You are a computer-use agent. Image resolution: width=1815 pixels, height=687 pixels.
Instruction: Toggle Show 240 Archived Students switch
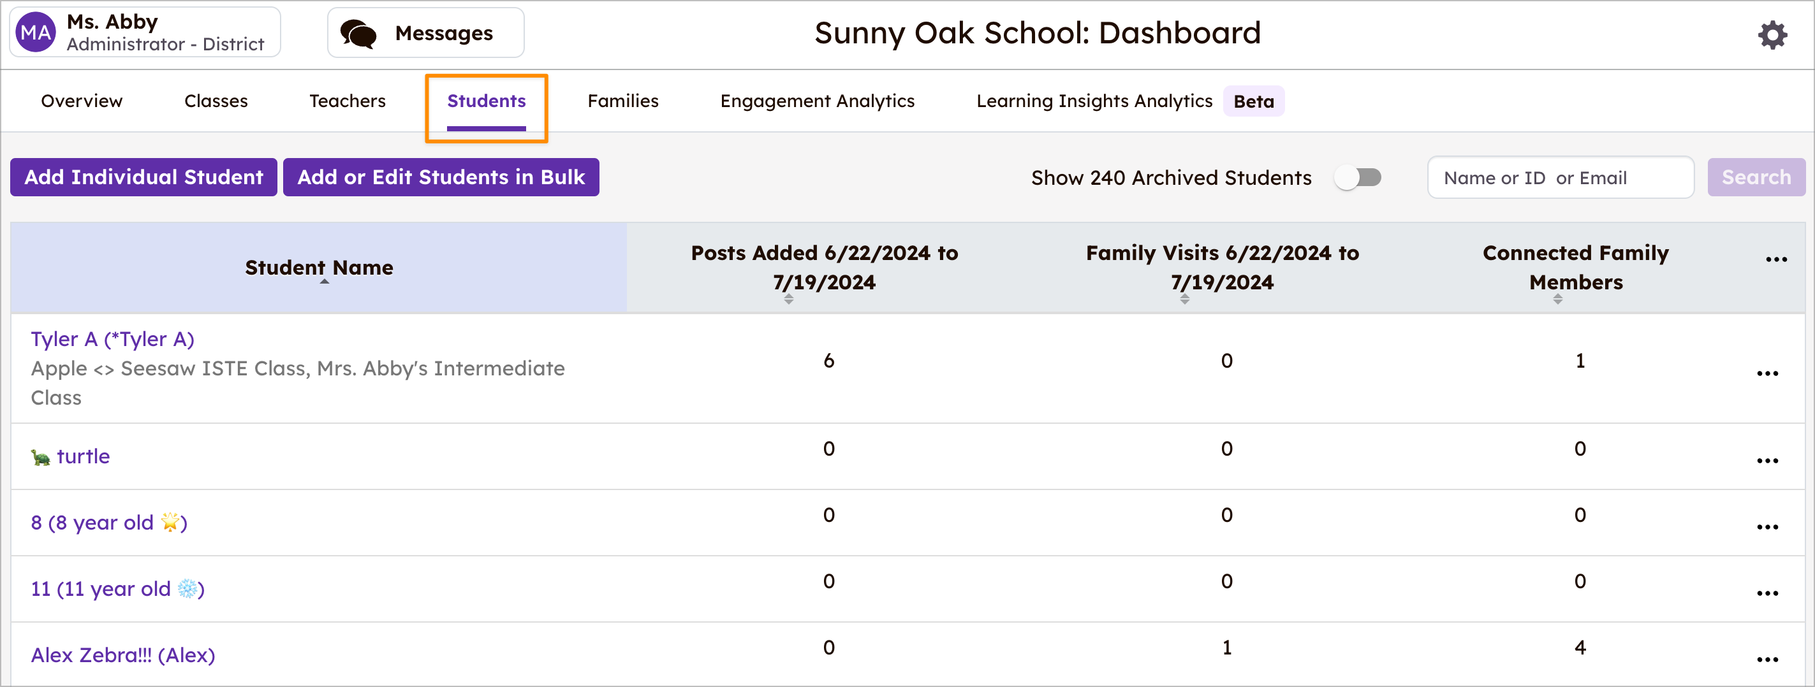click(1357, 177)
